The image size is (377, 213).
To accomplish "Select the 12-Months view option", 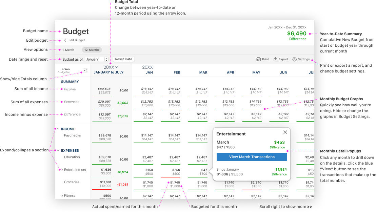I will coord(92,50).
